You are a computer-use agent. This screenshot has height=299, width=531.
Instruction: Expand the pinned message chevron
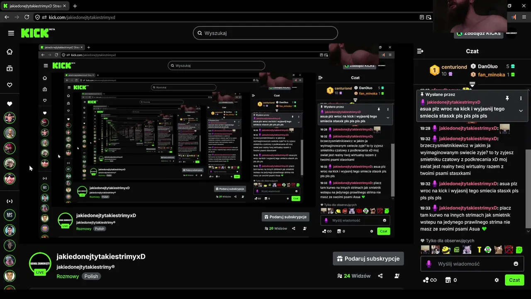[x=521, y=110]
